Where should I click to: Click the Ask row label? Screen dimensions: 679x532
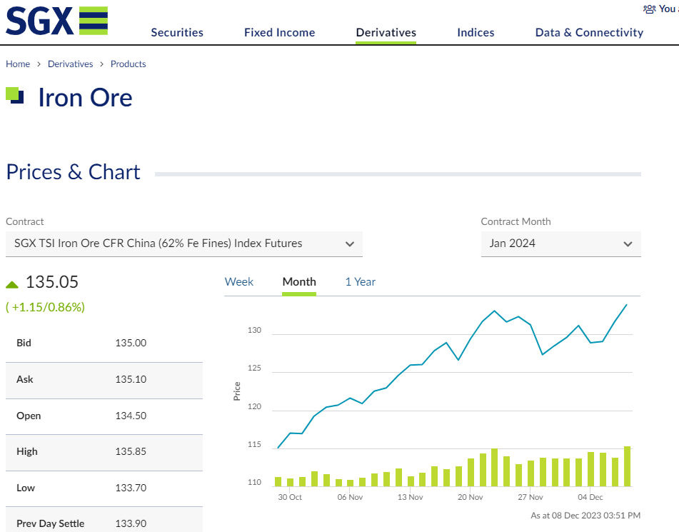point(25,379)
